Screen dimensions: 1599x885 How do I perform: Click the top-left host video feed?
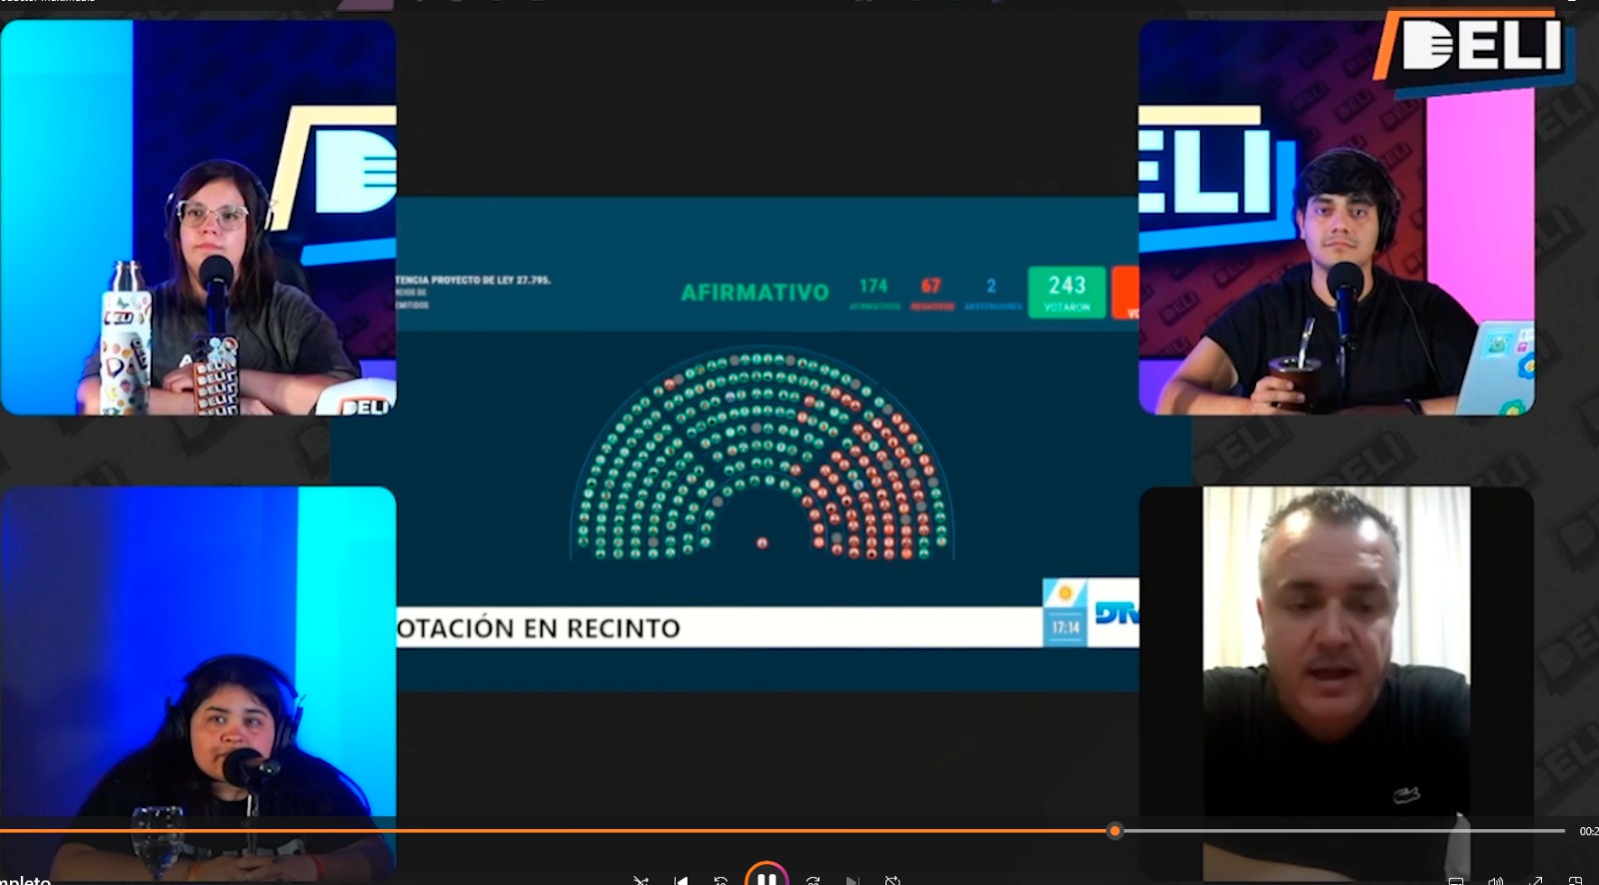pos(198,217)
